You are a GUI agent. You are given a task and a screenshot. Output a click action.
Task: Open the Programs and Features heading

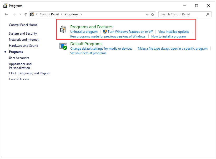(x=91, y=27)
